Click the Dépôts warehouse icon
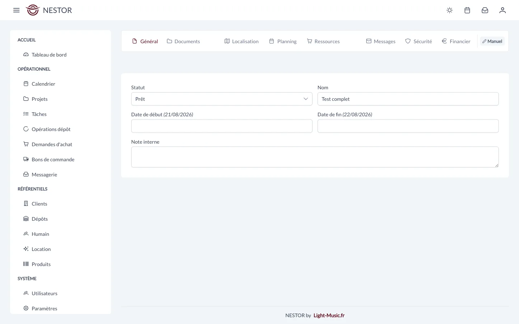The width and height of the screenshot is (519, 324). tap(26, 219)
